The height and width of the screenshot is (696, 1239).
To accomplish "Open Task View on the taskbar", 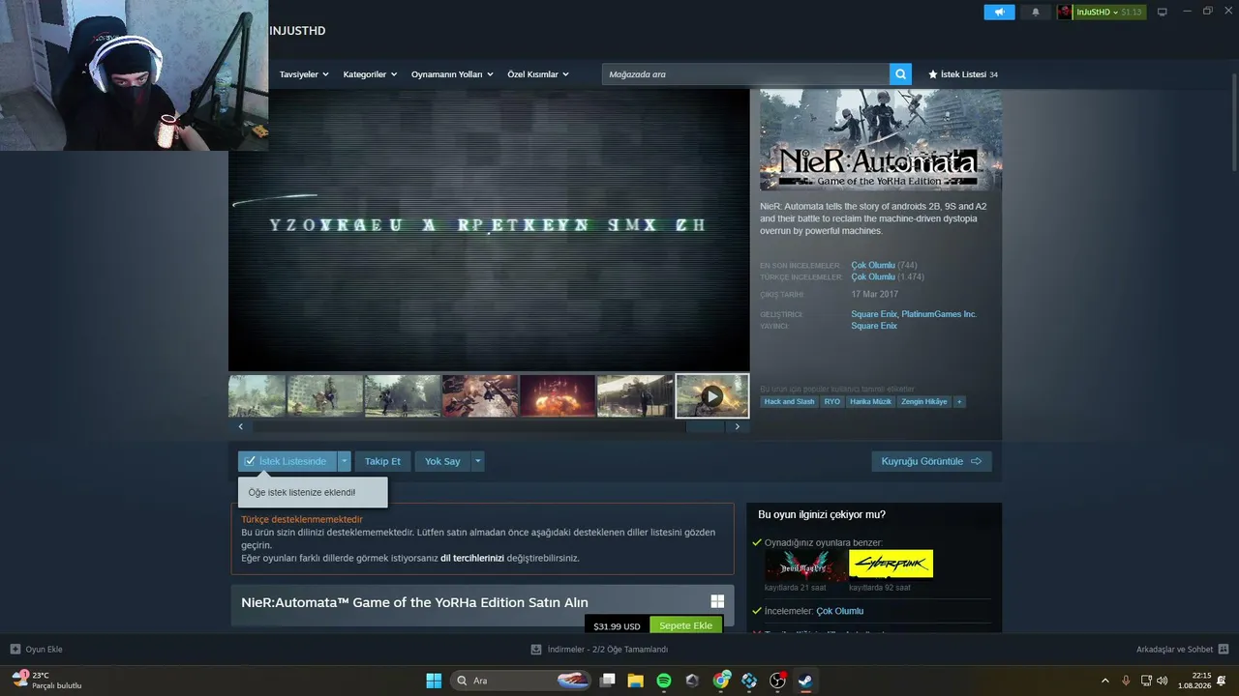I will point(608,681).
